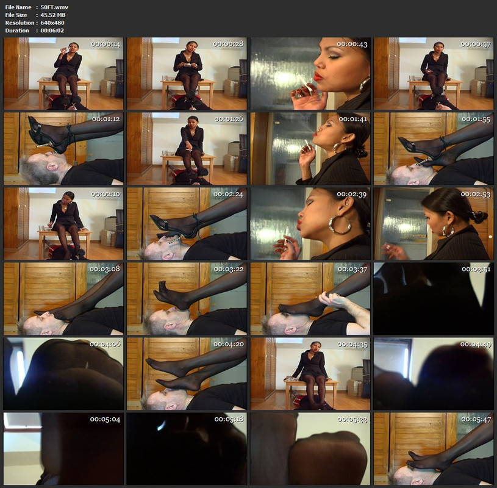The width and height of the screenshot is (497, 488).
Task: Select the resolution value 640x480
Action: point(52,23)
